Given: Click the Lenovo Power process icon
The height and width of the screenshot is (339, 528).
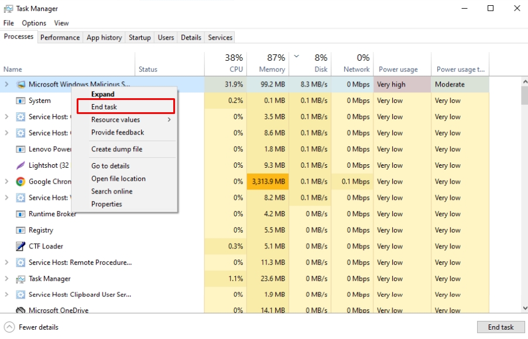Looking at the screenshot, I should 20,149.
